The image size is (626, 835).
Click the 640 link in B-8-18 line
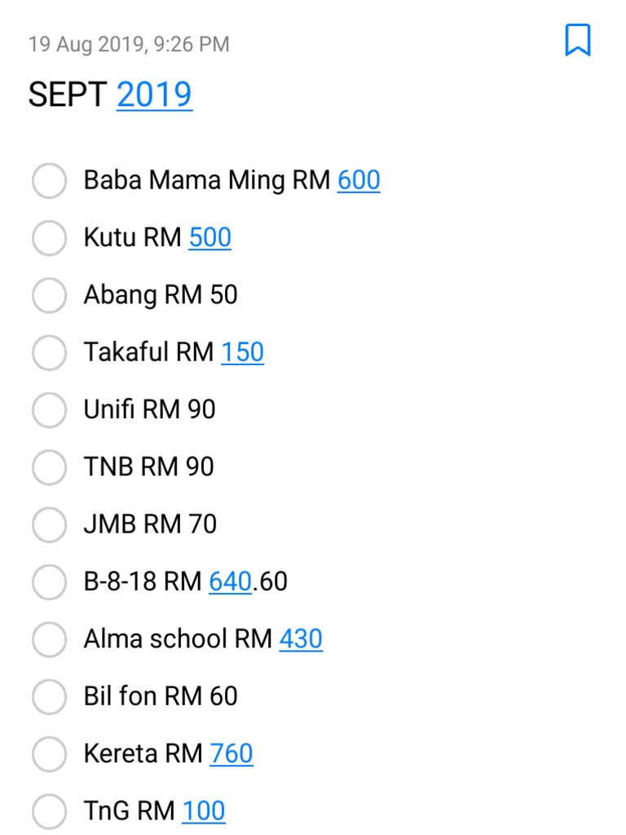tap(230, 581)
